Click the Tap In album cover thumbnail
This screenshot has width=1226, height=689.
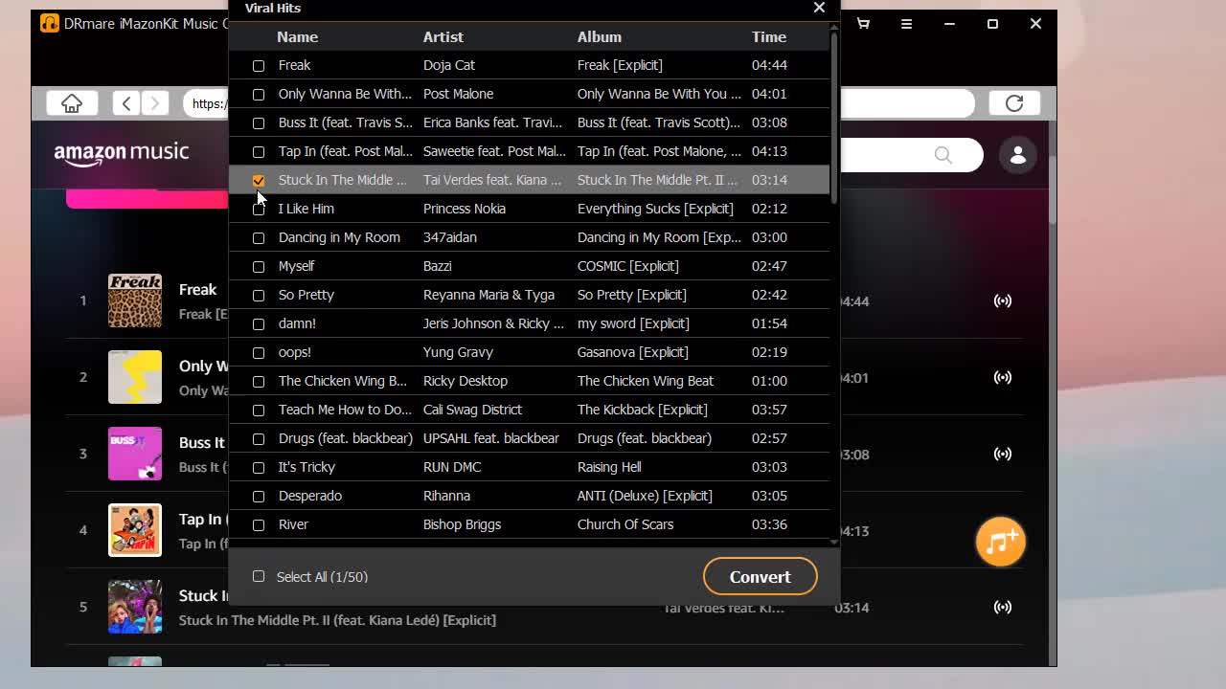click(x=135, y=530)
